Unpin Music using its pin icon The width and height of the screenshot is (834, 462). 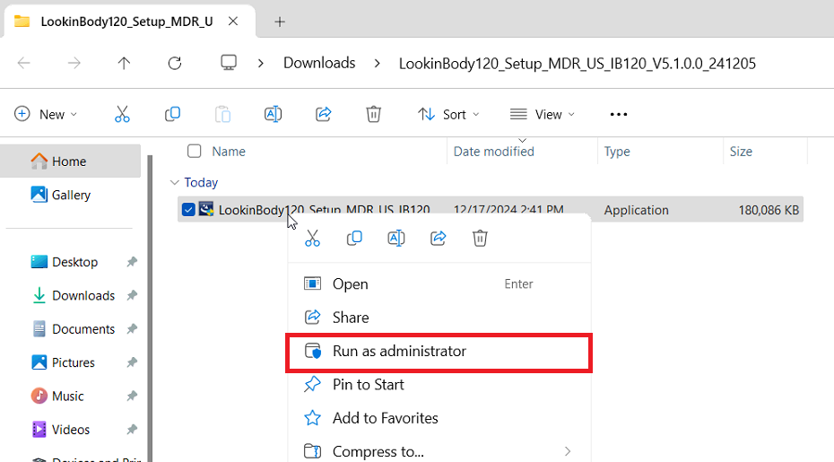[x=132, y=396]
